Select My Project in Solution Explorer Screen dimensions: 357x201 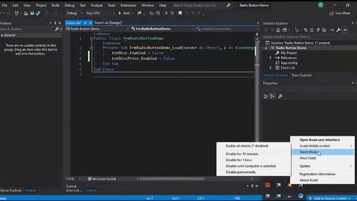click(x=288, y=53)
